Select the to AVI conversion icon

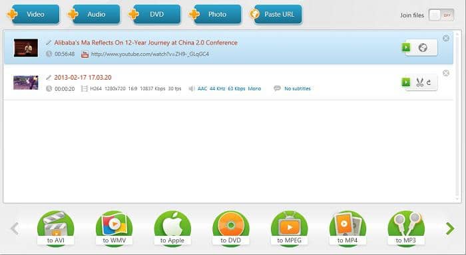click(55, 228)
